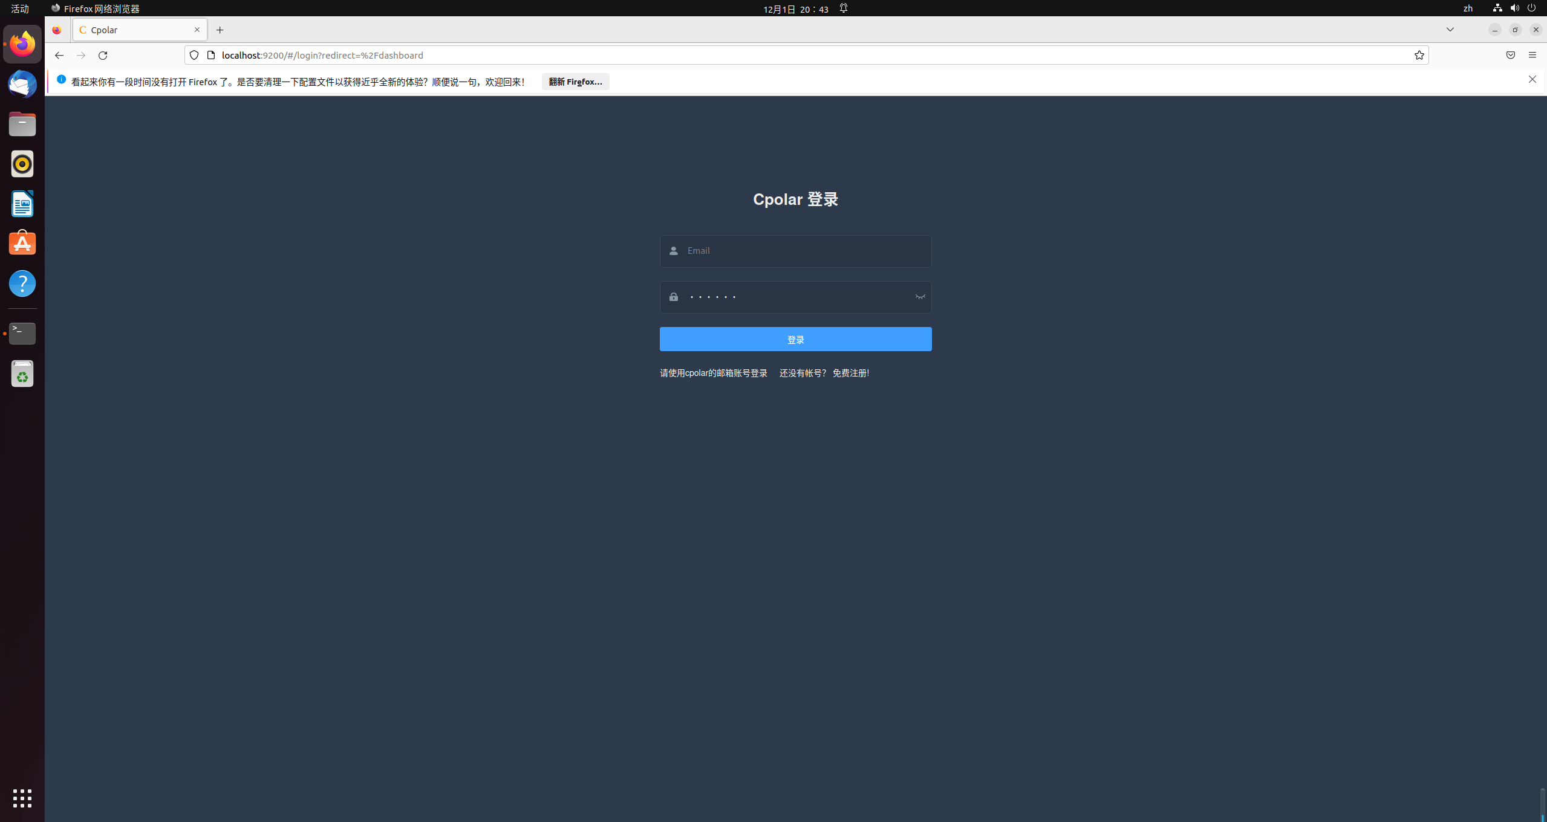Screen dimensions: 1547x822
Task: Open Save to Pocket icon
Action: [1510, 55]
